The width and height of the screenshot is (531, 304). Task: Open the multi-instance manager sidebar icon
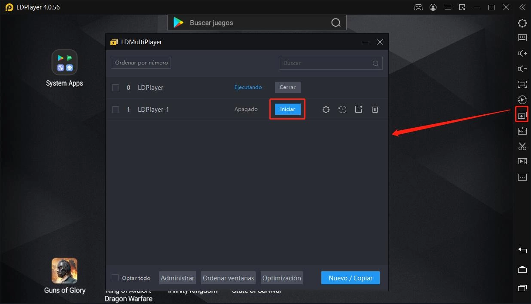click(522, 115)
